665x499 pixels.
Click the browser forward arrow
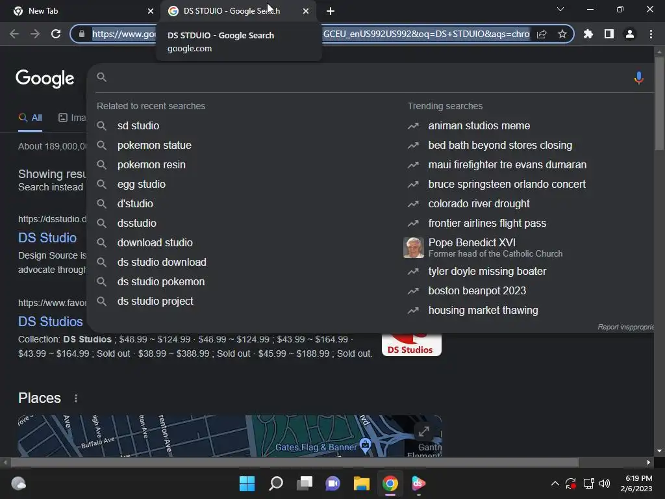point(35,34)
